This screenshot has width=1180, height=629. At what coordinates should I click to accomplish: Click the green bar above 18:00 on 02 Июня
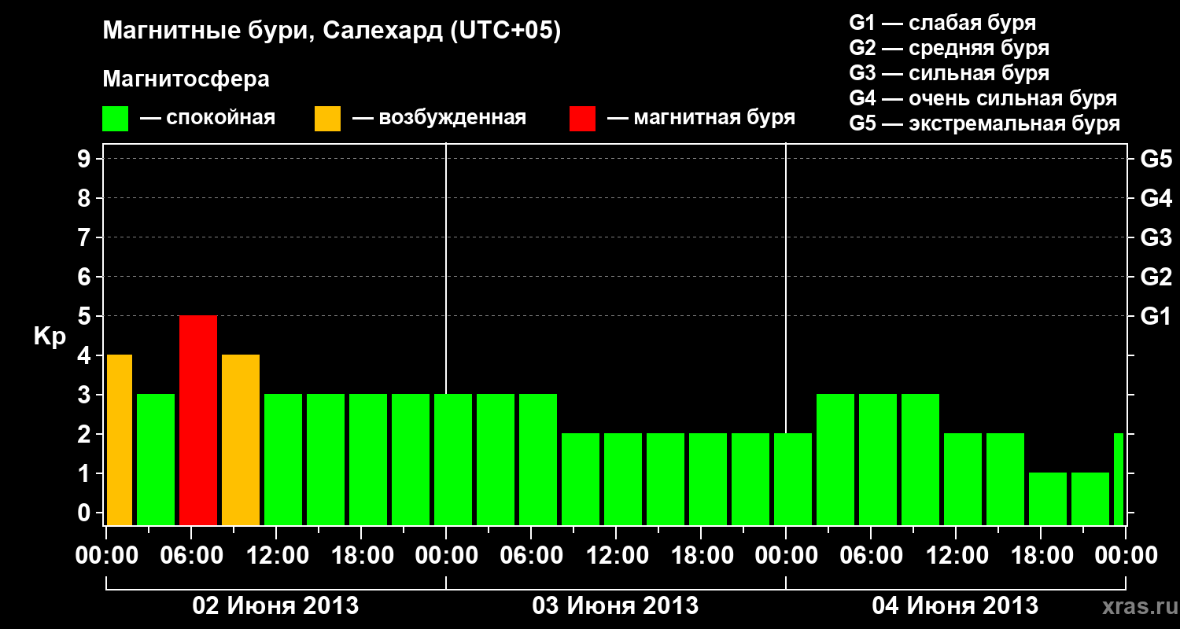tap(368, 459)
